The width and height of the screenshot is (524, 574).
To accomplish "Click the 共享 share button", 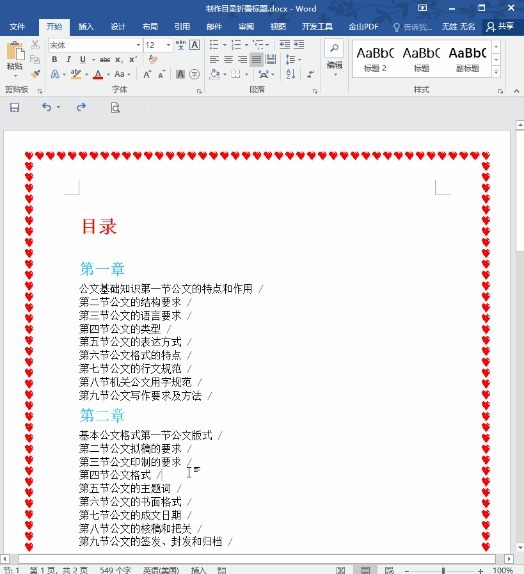I will pyautogui.click(x=500, y=26).
